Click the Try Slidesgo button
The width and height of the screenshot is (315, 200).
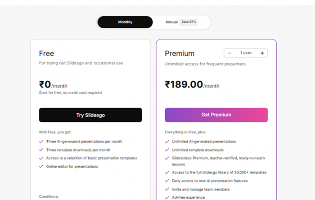click(90, 115)
